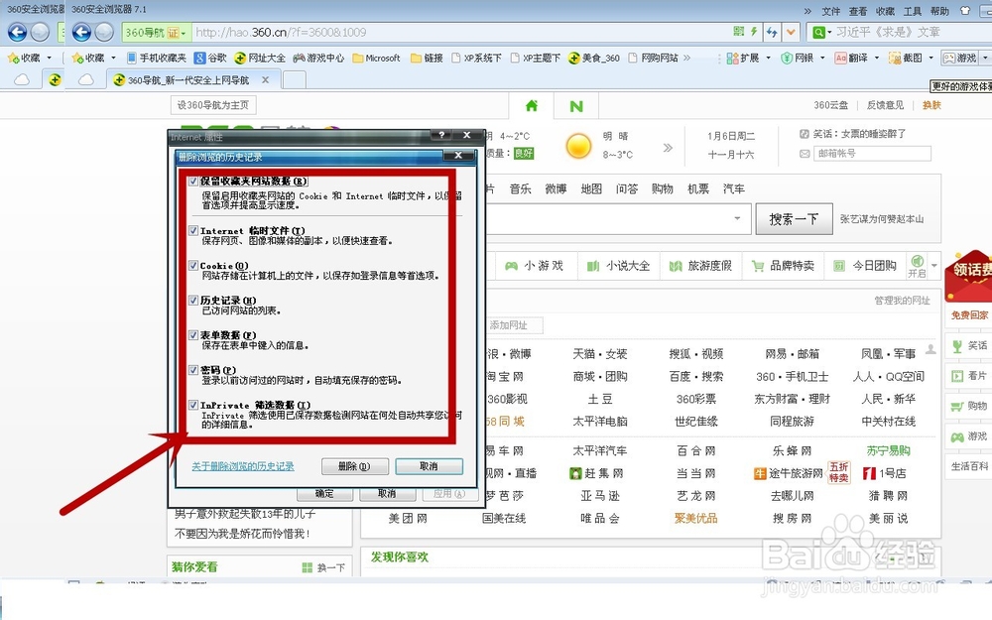
Task: Expand the 扩展 dropdown arrow
Action: coord(768,58)
